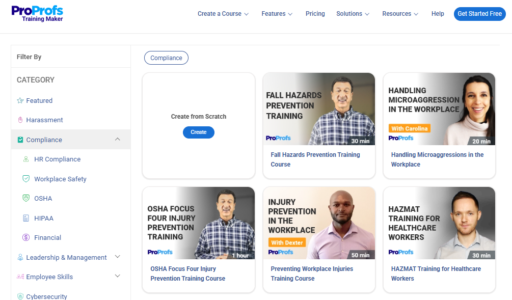Expand the Leadership & Management chevron

point(118,257)
